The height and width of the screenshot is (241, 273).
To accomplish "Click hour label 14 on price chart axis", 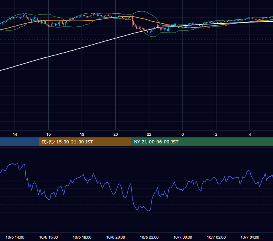I will [x=15, y=135].
